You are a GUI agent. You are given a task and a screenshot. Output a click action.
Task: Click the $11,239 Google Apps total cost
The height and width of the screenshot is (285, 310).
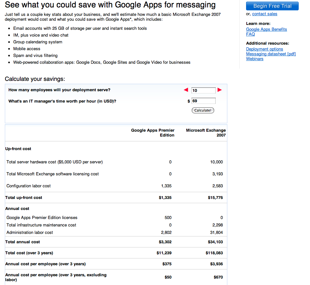pyautogui.click(x=164, y=253)
